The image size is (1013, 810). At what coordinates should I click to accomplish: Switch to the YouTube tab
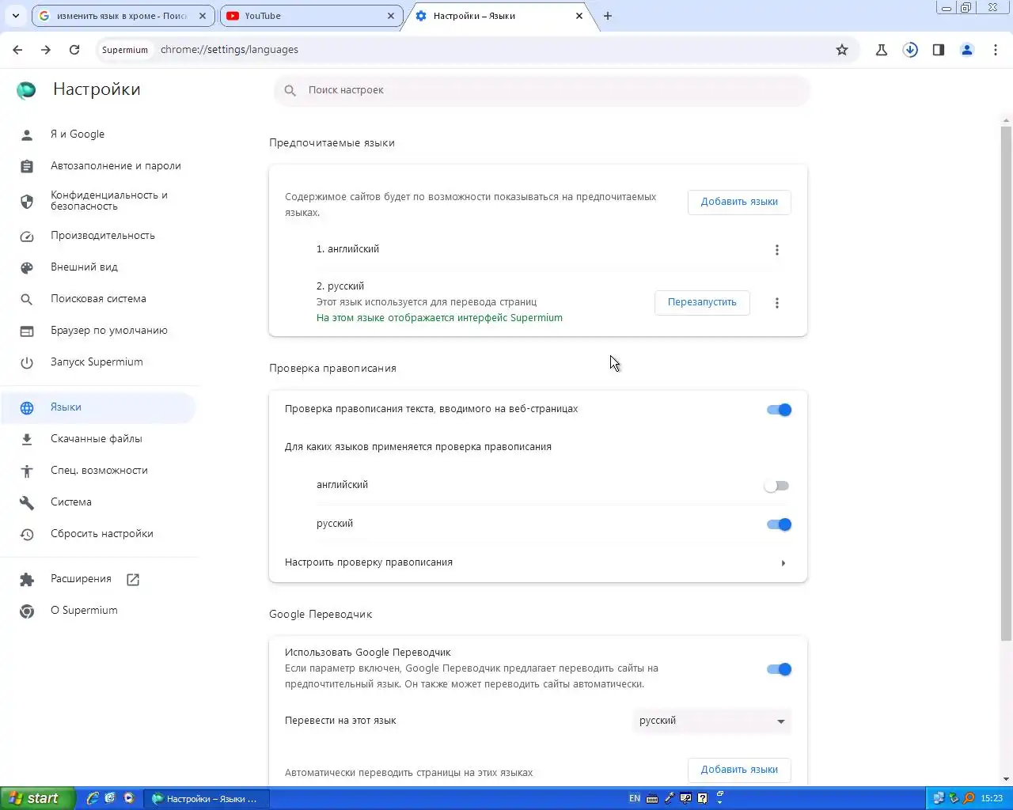[310, 16]
